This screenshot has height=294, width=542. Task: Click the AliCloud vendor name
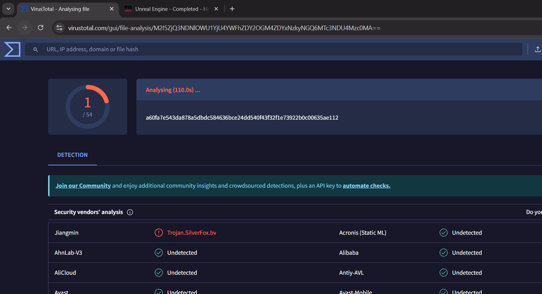(x=65, y=273)
